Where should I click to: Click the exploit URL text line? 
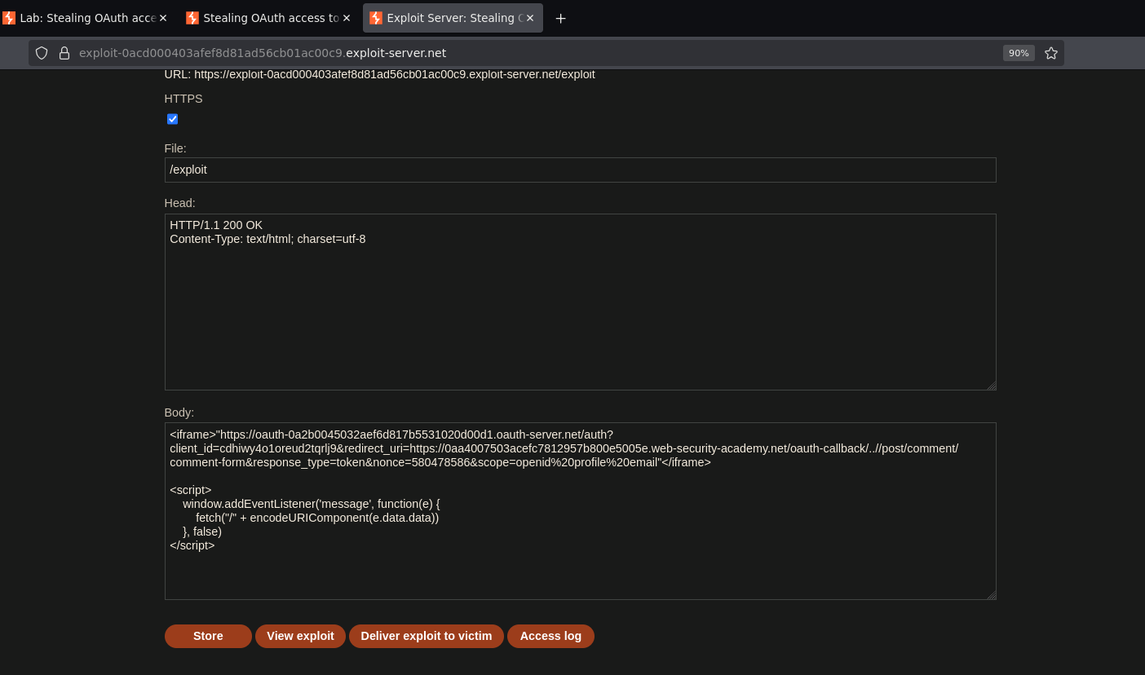[x=379, y=74]
